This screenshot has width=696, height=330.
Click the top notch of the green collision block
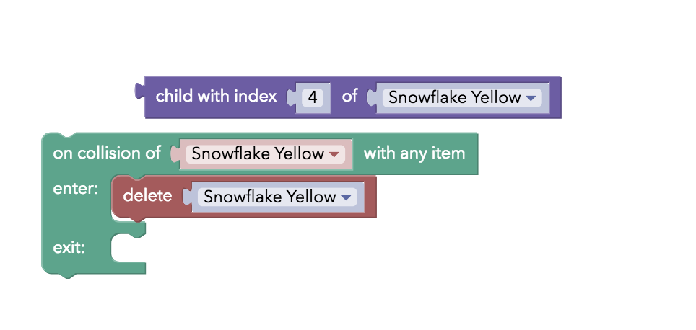click(x=67, y=135)
